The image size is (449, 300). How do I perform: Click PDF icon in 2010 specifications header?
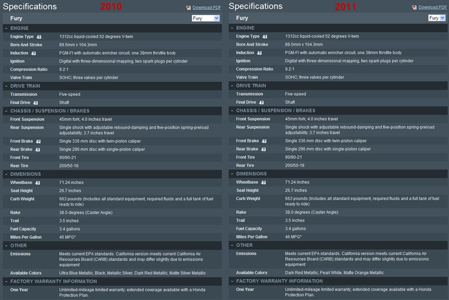click(188, 8)
